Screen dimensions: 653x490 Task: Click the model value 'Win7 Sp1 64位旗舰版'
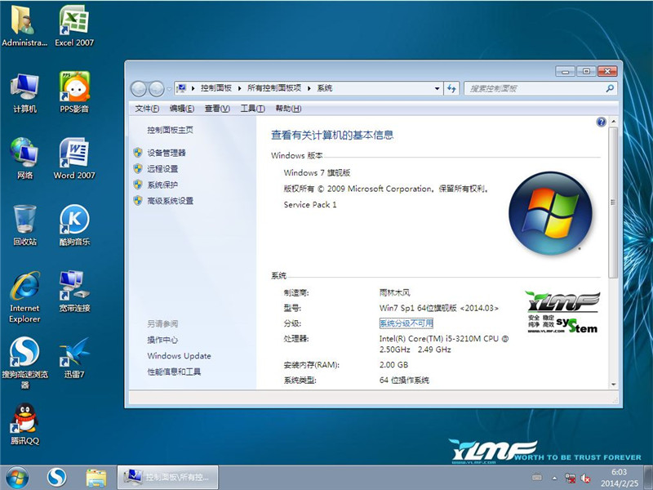pyautogui.click(x=418, y=309)
